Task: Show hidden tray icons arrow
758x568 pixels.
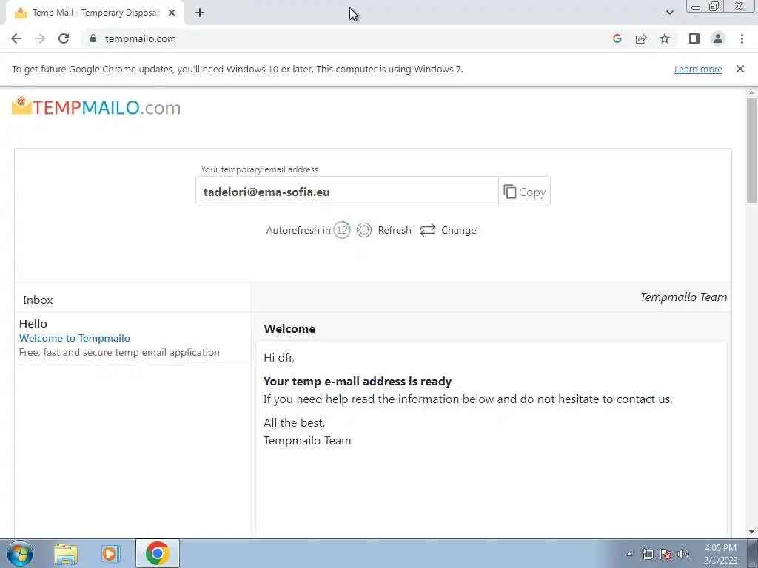Action: 629,554
